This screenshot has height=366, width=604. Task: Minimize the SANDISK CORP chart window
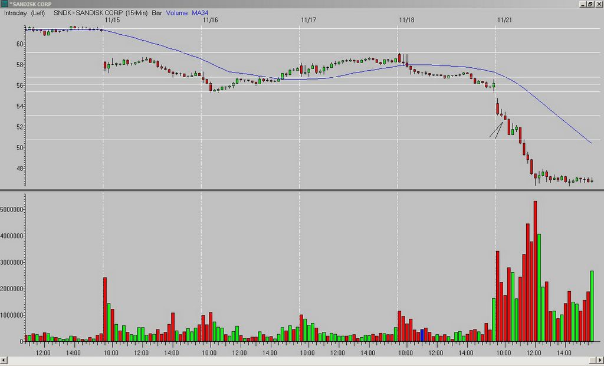tap(582, 4)
